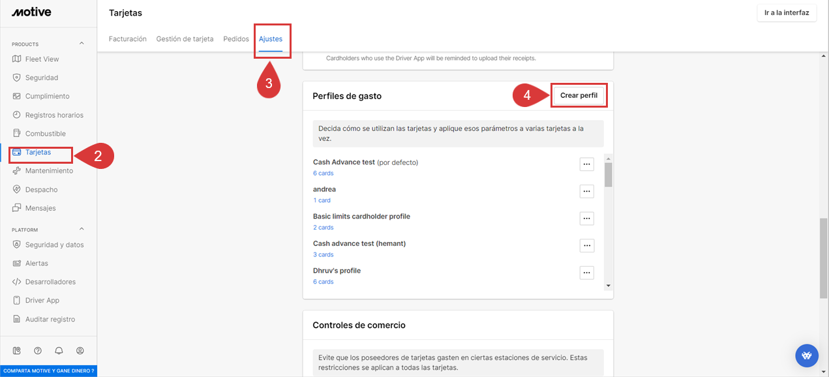Click the Despacho icon
Viewport: 829px width, 377px height.
point(17,190)
